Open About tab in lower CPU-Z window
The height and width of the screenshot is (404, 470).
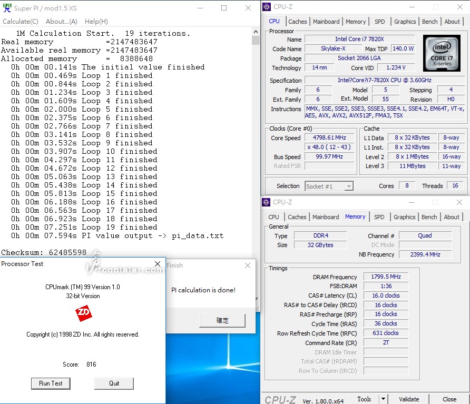coord(452,217)
